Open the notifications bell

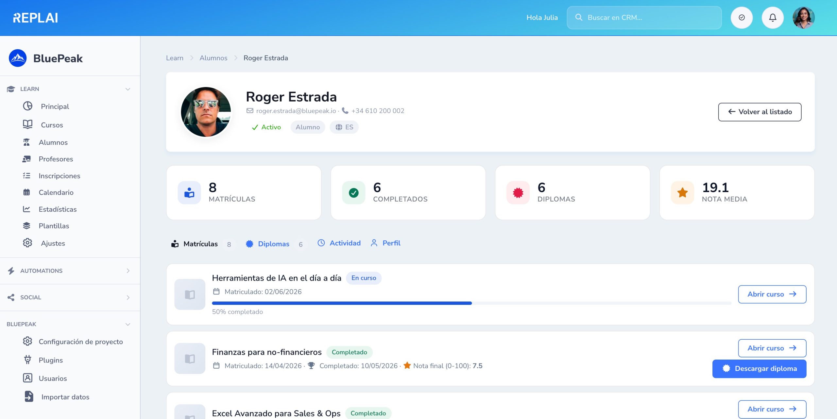pyautogui.click(x=773, y=18)
